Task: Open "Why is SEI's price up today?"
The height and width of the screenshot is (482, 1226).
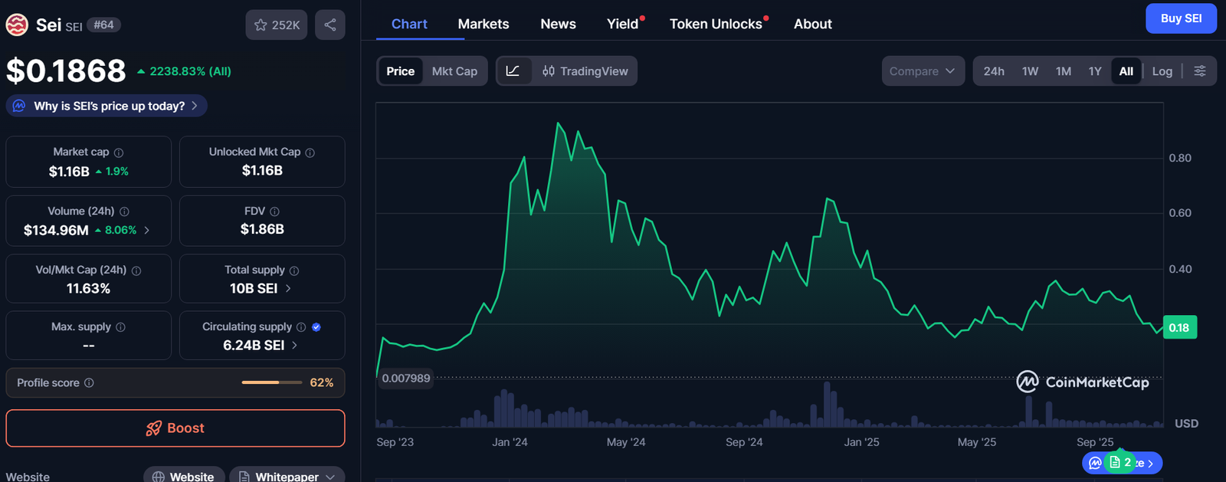Action: click(107, 106)
